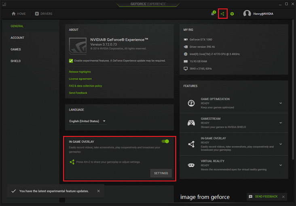Open the Release highlights link
Screen dimensions: 296x206
pyautogui.click(x=80, y=72)
